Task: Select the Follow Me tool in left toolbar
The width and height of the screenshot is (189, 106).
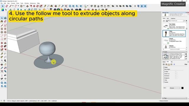Action: [5, 46]
